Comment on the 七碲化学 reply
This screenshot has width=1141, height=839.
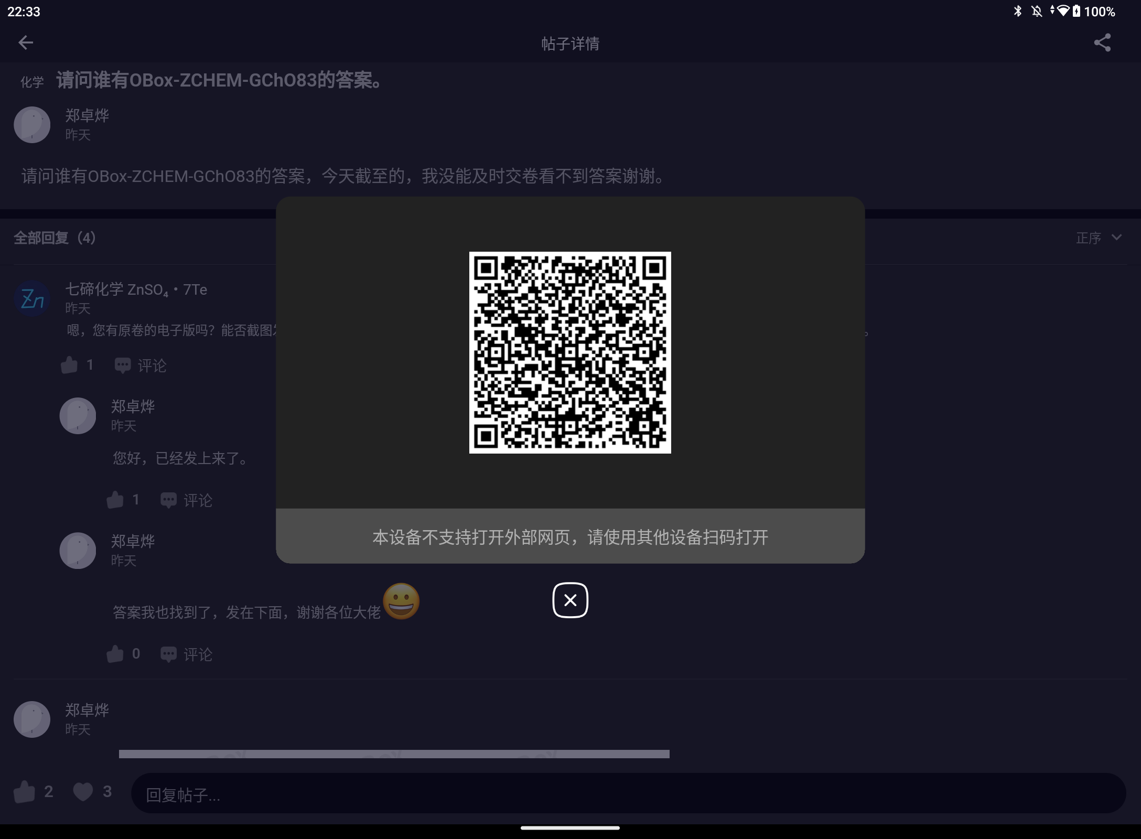pos(141,365)
